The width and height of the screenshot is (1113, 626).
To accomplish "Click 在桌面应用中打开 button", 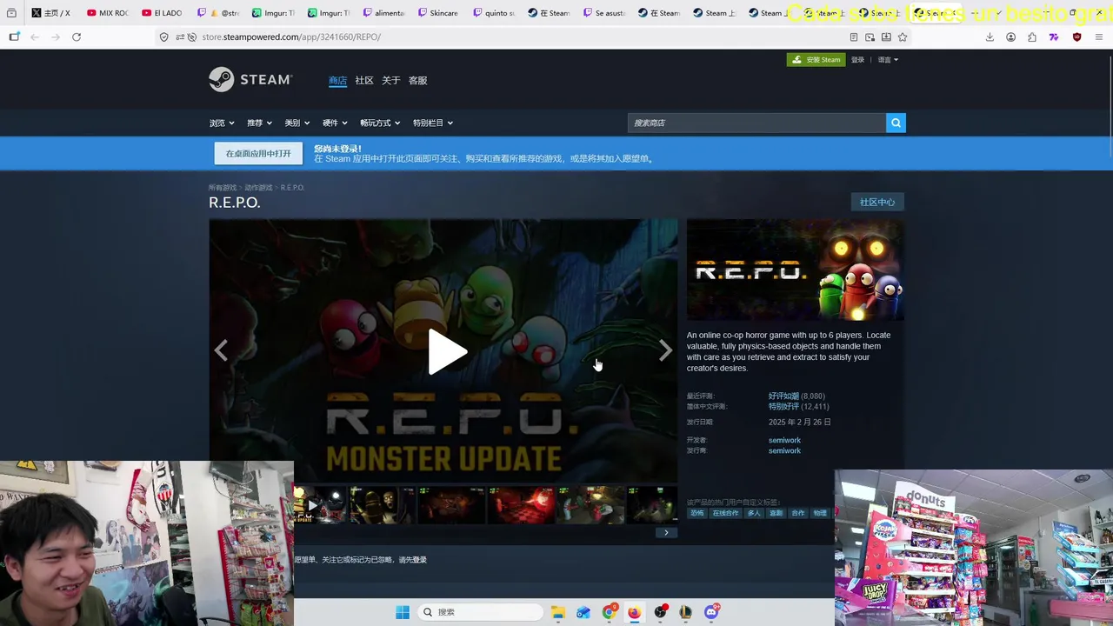I will pyautogui.click(x=258, y=154).
